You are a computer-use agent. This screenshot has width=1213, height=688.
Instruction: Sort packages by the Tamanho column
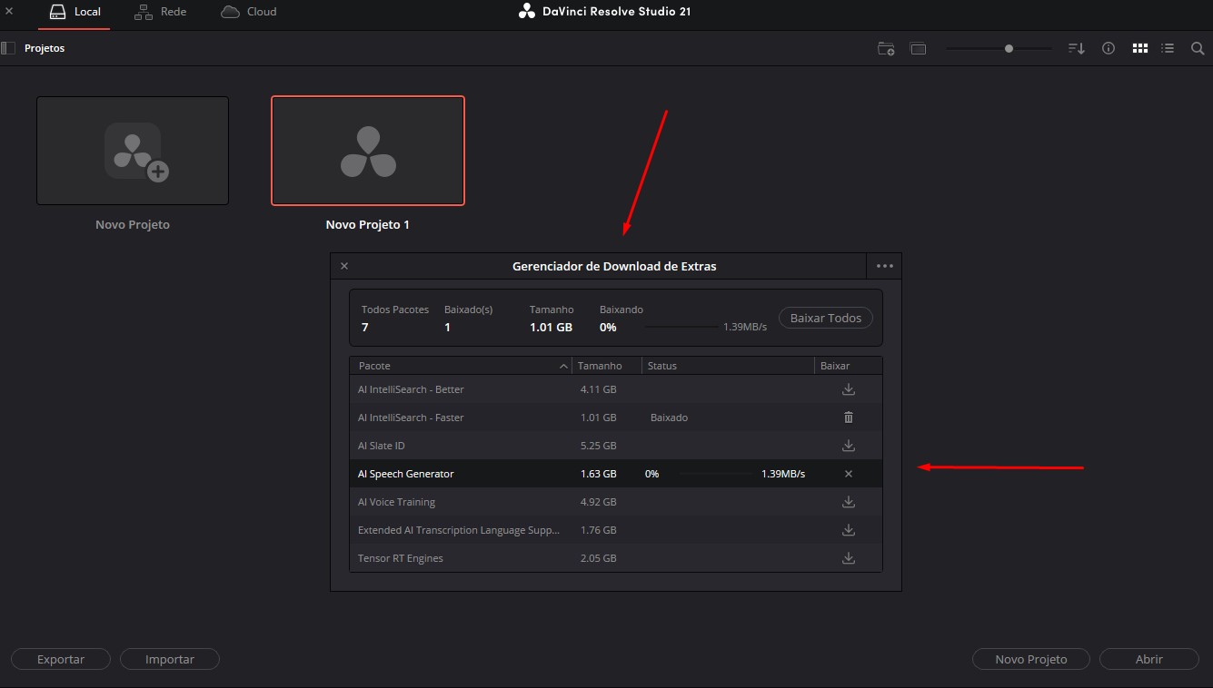pos(607,366)
